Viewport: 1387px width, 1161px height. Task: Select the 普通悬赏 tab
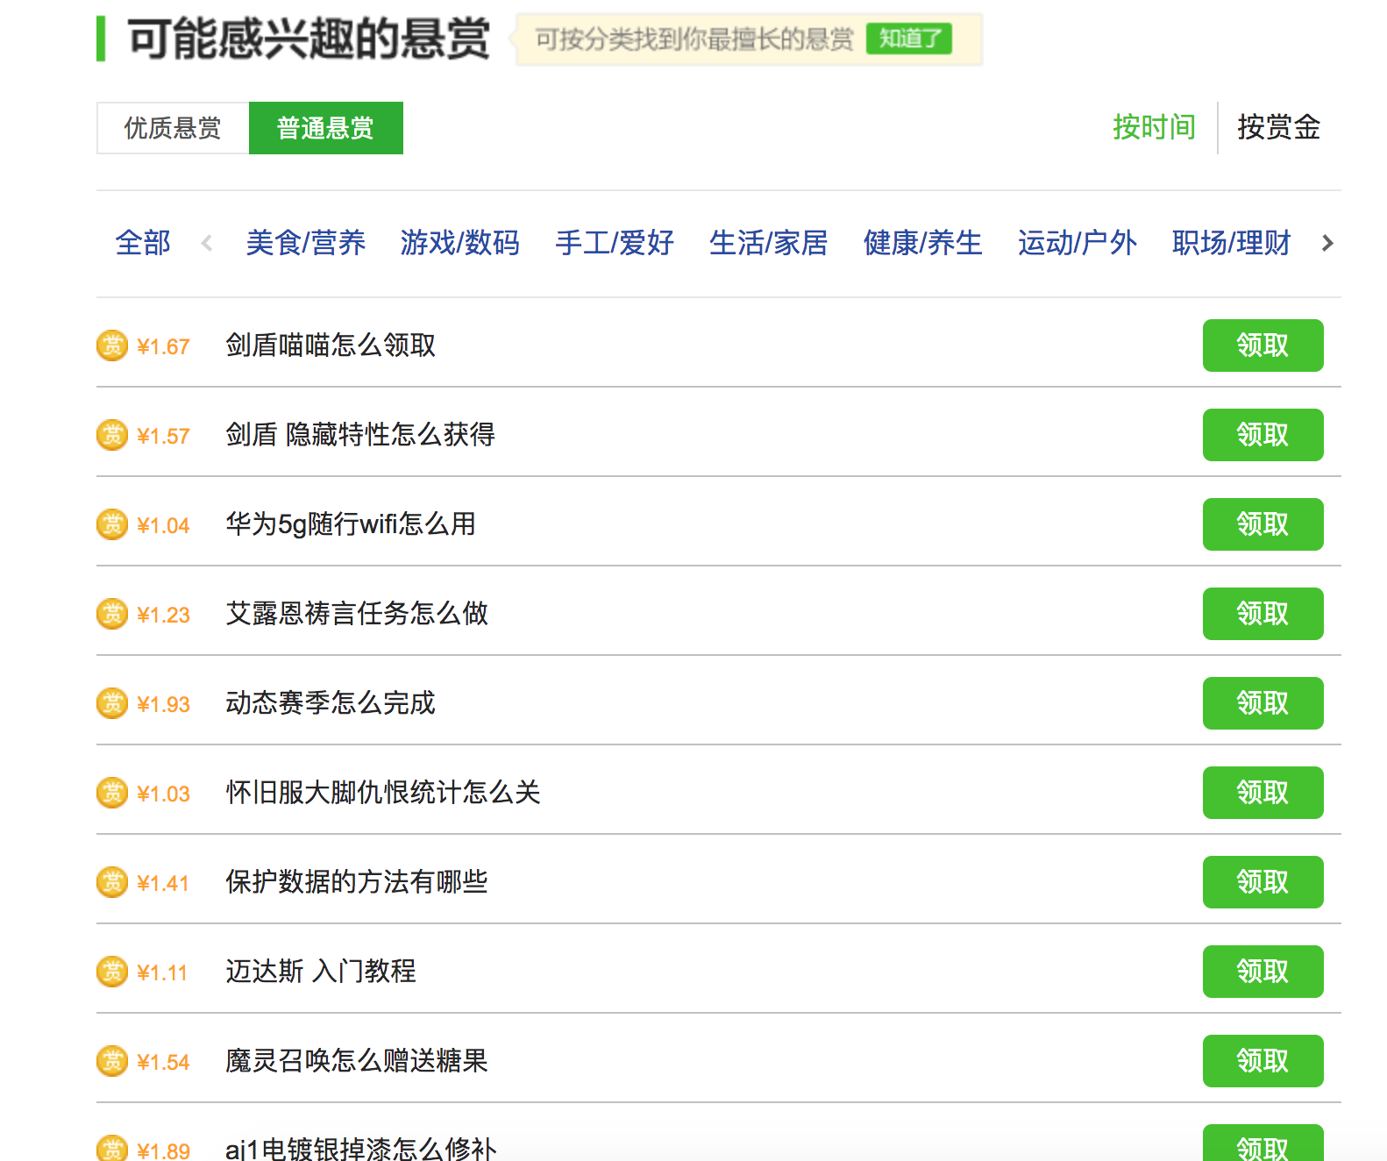(x=325, y=128)
